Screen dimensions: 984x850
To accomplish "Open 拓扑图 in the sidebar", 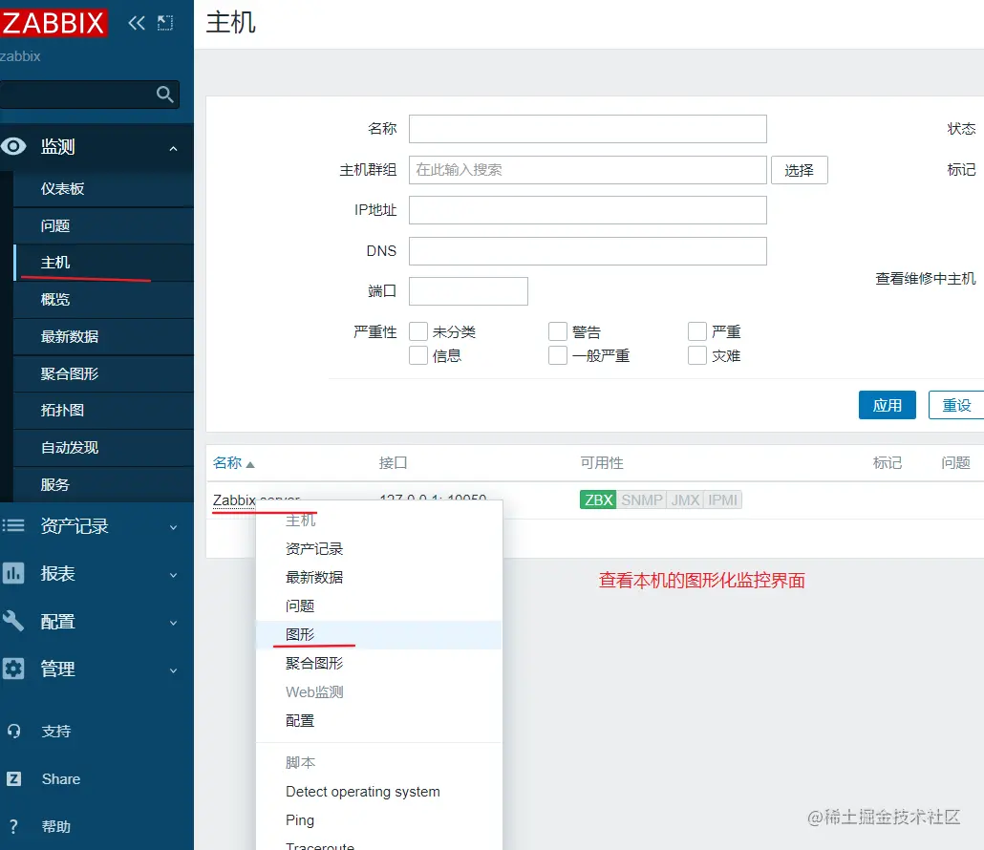I will coord(103,411).
